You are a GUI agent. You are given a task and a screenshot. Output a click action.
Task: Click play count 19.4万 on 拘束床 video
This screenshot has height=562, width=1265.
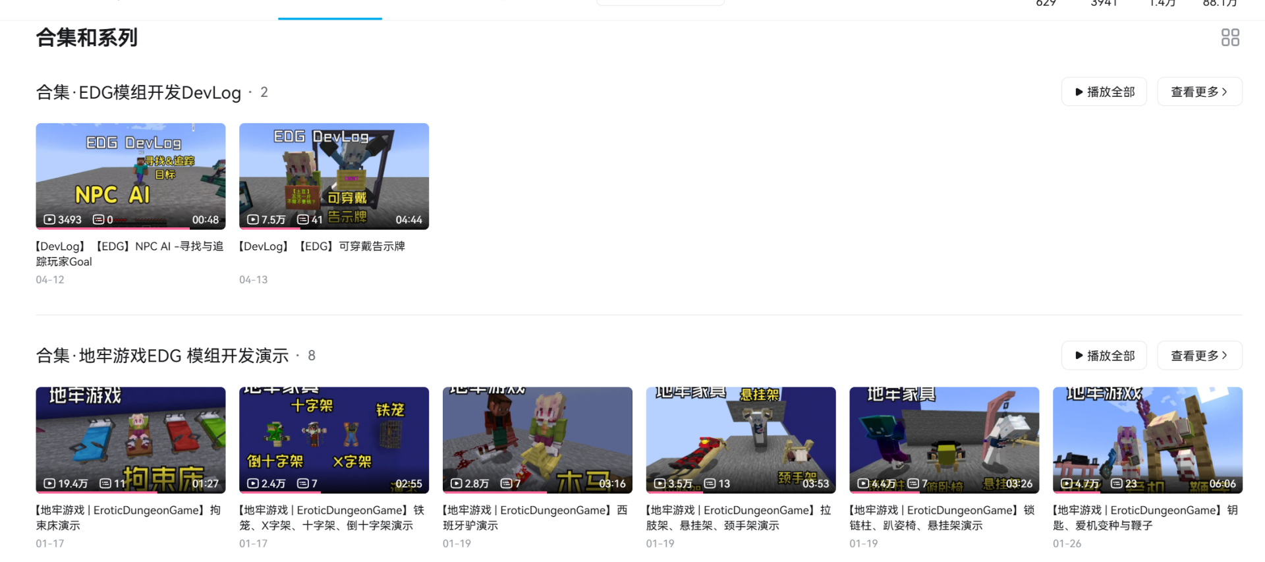tap(65, 483)
